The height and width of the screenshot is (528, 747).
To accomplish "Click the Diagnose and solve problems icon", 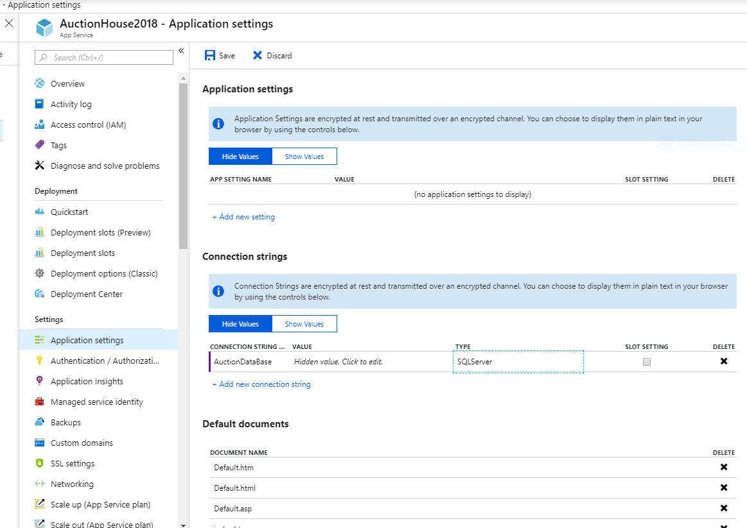I will [x=40, y=165].
